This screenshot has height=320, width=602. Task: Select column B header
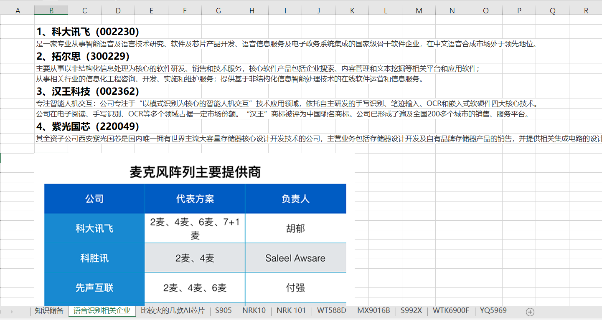(x=51, y=11)
